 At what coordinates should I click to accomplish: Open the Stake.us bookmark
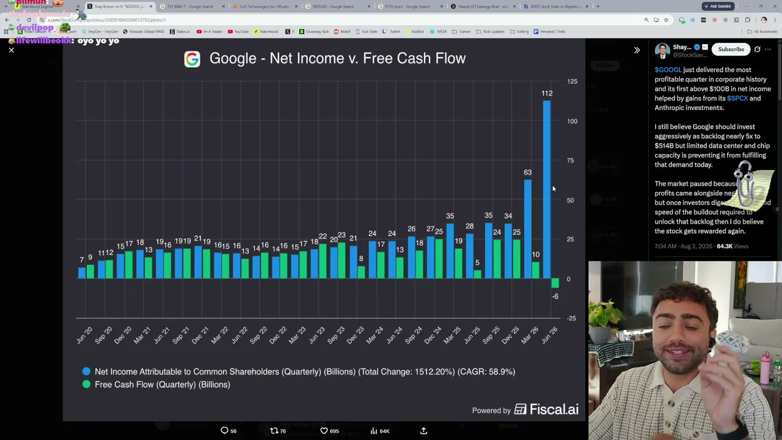(179, 32)
